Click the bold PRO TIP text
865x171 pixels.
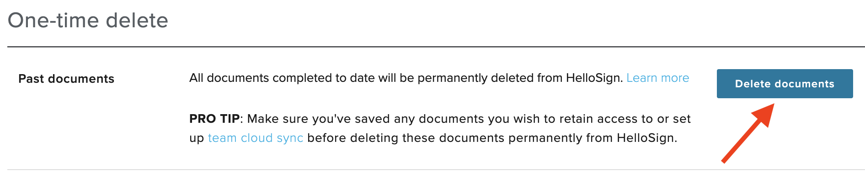click(x=214, y=119)
